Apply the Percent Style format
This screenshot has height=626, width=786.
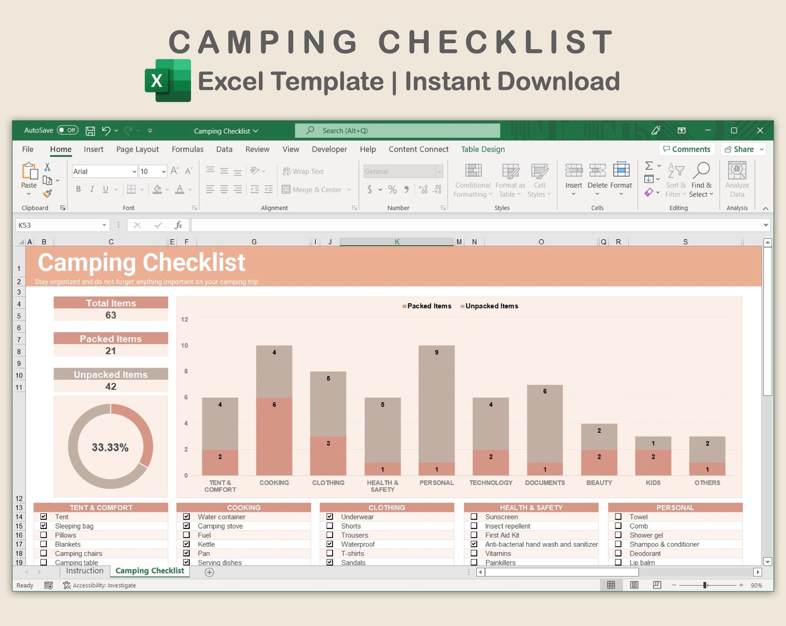pos(392,189)
